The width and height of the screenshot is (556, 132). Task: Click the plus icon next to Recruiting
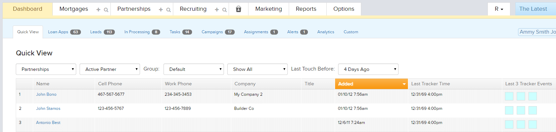pyautogui.click(x=217, y=10)
